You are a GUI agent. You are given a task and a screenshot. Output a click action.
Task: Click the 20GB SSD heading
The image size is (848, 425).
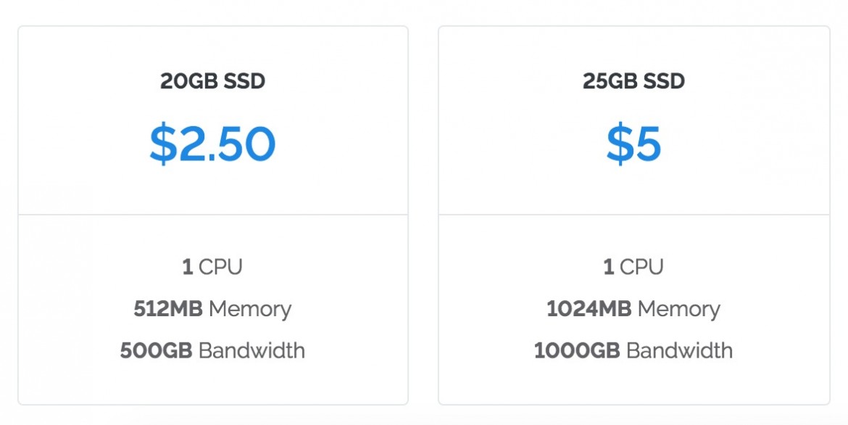212,81
